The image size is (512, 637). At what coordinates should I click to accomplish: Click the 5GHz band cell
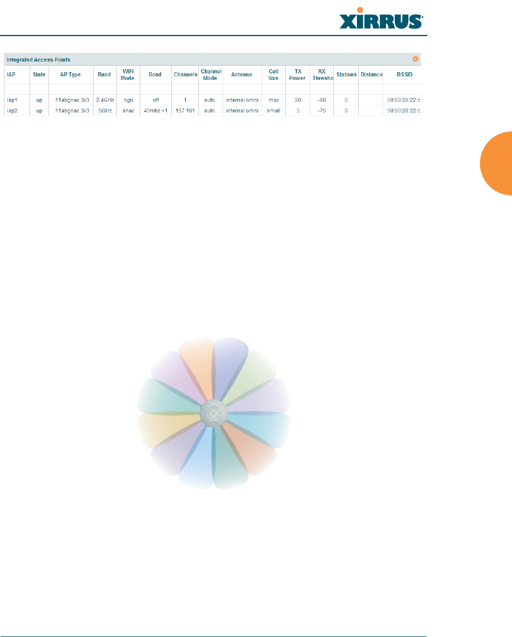coord(105,111)
